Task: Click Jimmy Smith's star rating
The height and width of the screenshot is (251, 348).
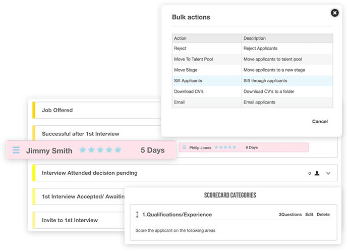Action: click(100, 150)
